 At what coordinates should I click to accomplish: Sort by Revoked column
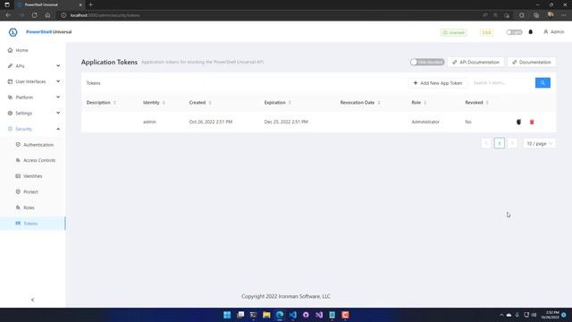(x=476, y=103)
